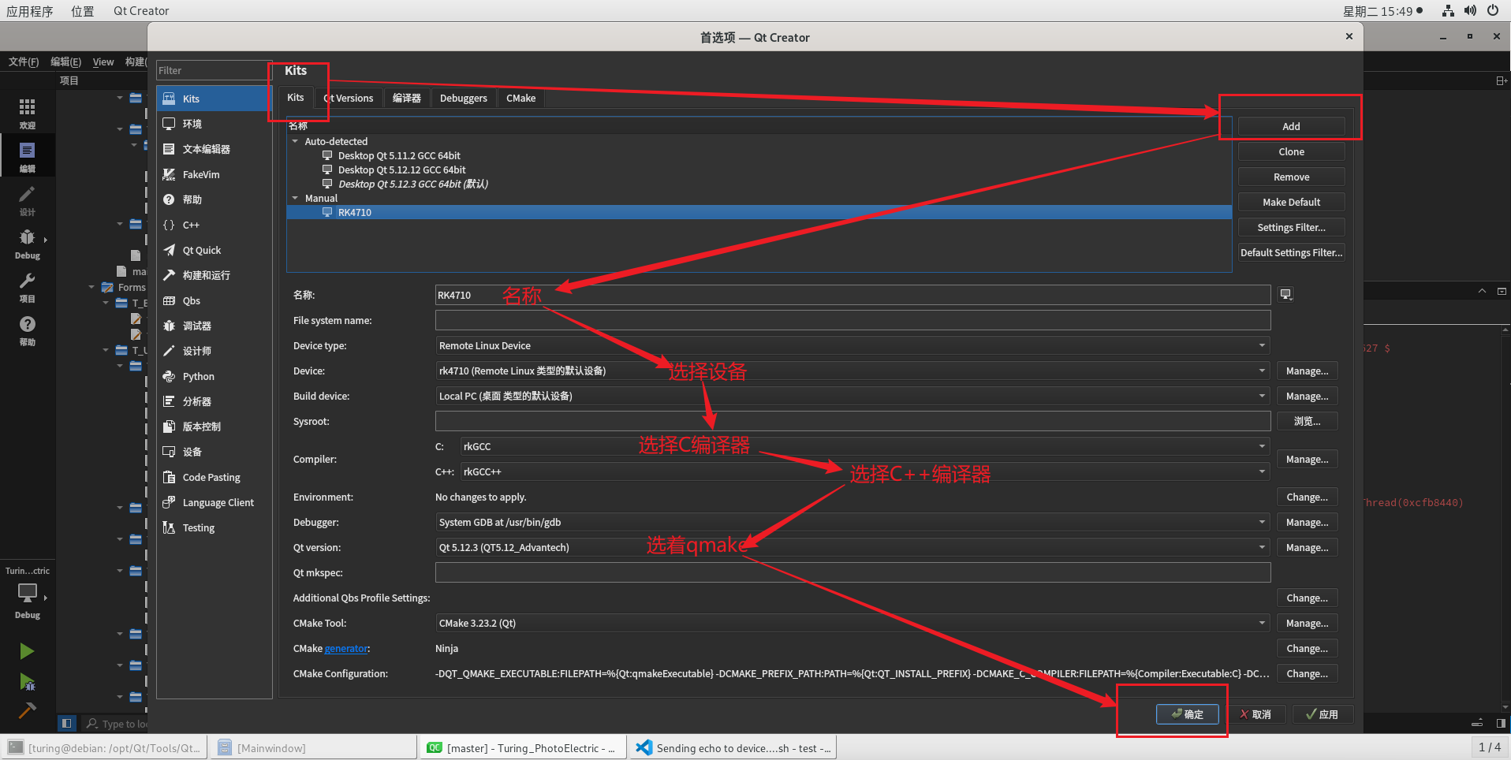The height and width of the screenshot is (760, 1511).
Task: Open the Python preferences category
Action: [x=214, y=376]
